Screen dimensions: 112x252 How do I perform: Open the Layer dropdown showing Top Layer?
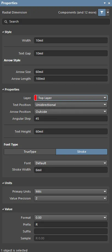[71, 98]
